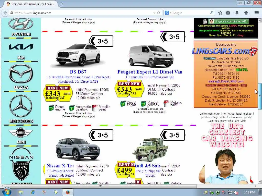262x196 pixels.
Task: Click the green army truck picture
Action: (150, 150)
